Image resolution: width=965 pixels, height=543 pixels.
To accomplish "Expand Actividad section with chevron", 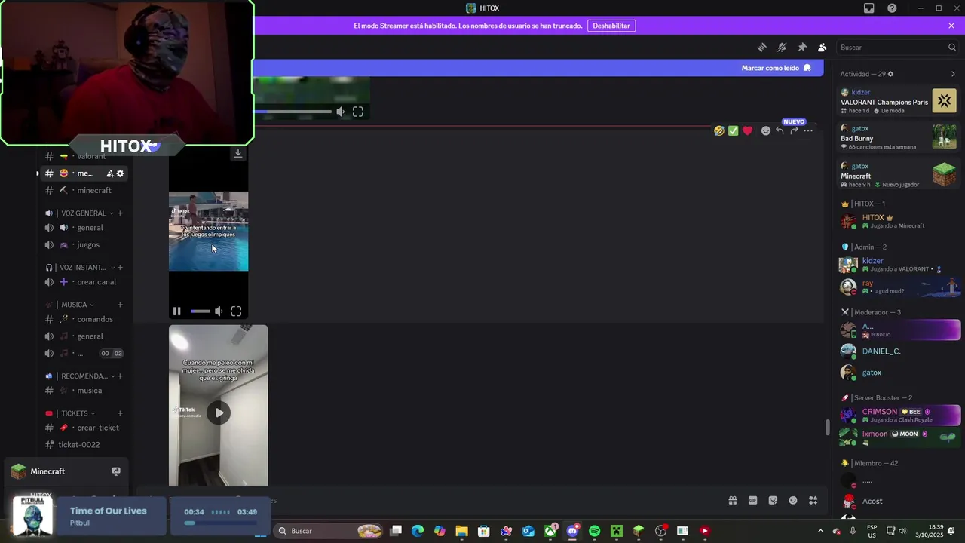I will click(x=953, y=74).
